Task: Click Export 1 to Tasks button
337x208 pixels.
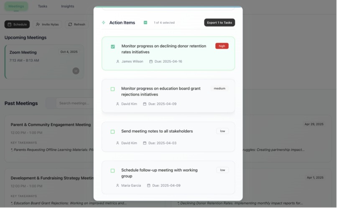Action: click(x=220, y=23)
